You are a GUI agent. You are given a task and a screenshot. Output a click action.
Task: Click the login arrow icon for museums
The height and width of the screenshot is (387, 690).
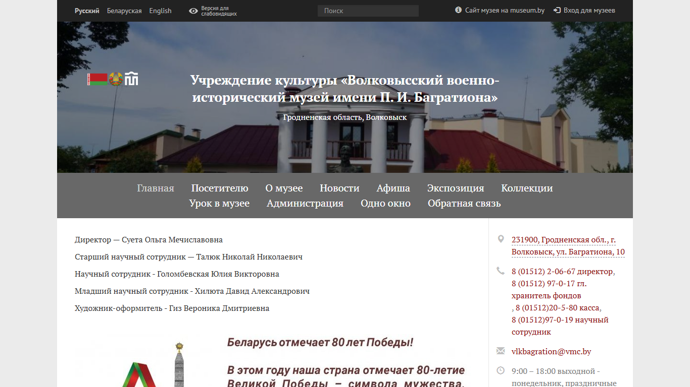tap(557, 10)
